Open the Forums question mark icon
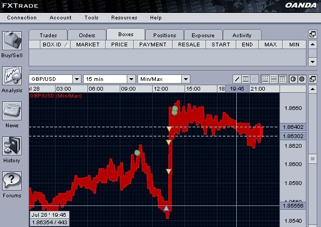Image resolution: width=321 pixels, height=227 pixels. pyautogui.click(x=12, y=181)
